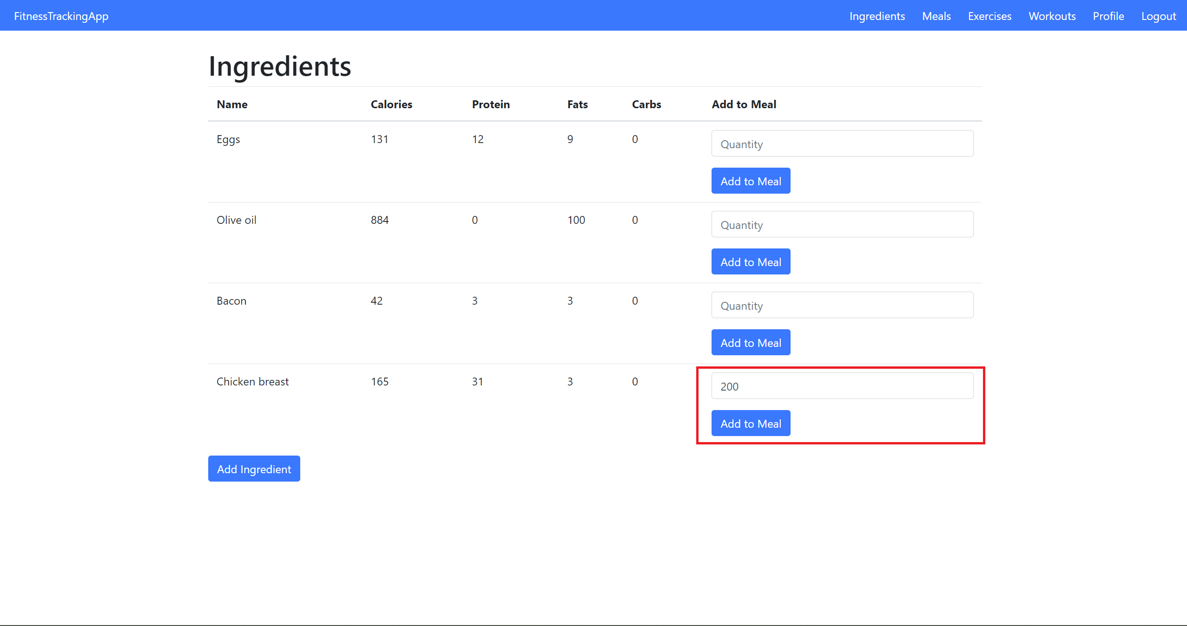The image size is (1187, 626).
Task: Click the Name column header
Action: click(x=232, y=104)
